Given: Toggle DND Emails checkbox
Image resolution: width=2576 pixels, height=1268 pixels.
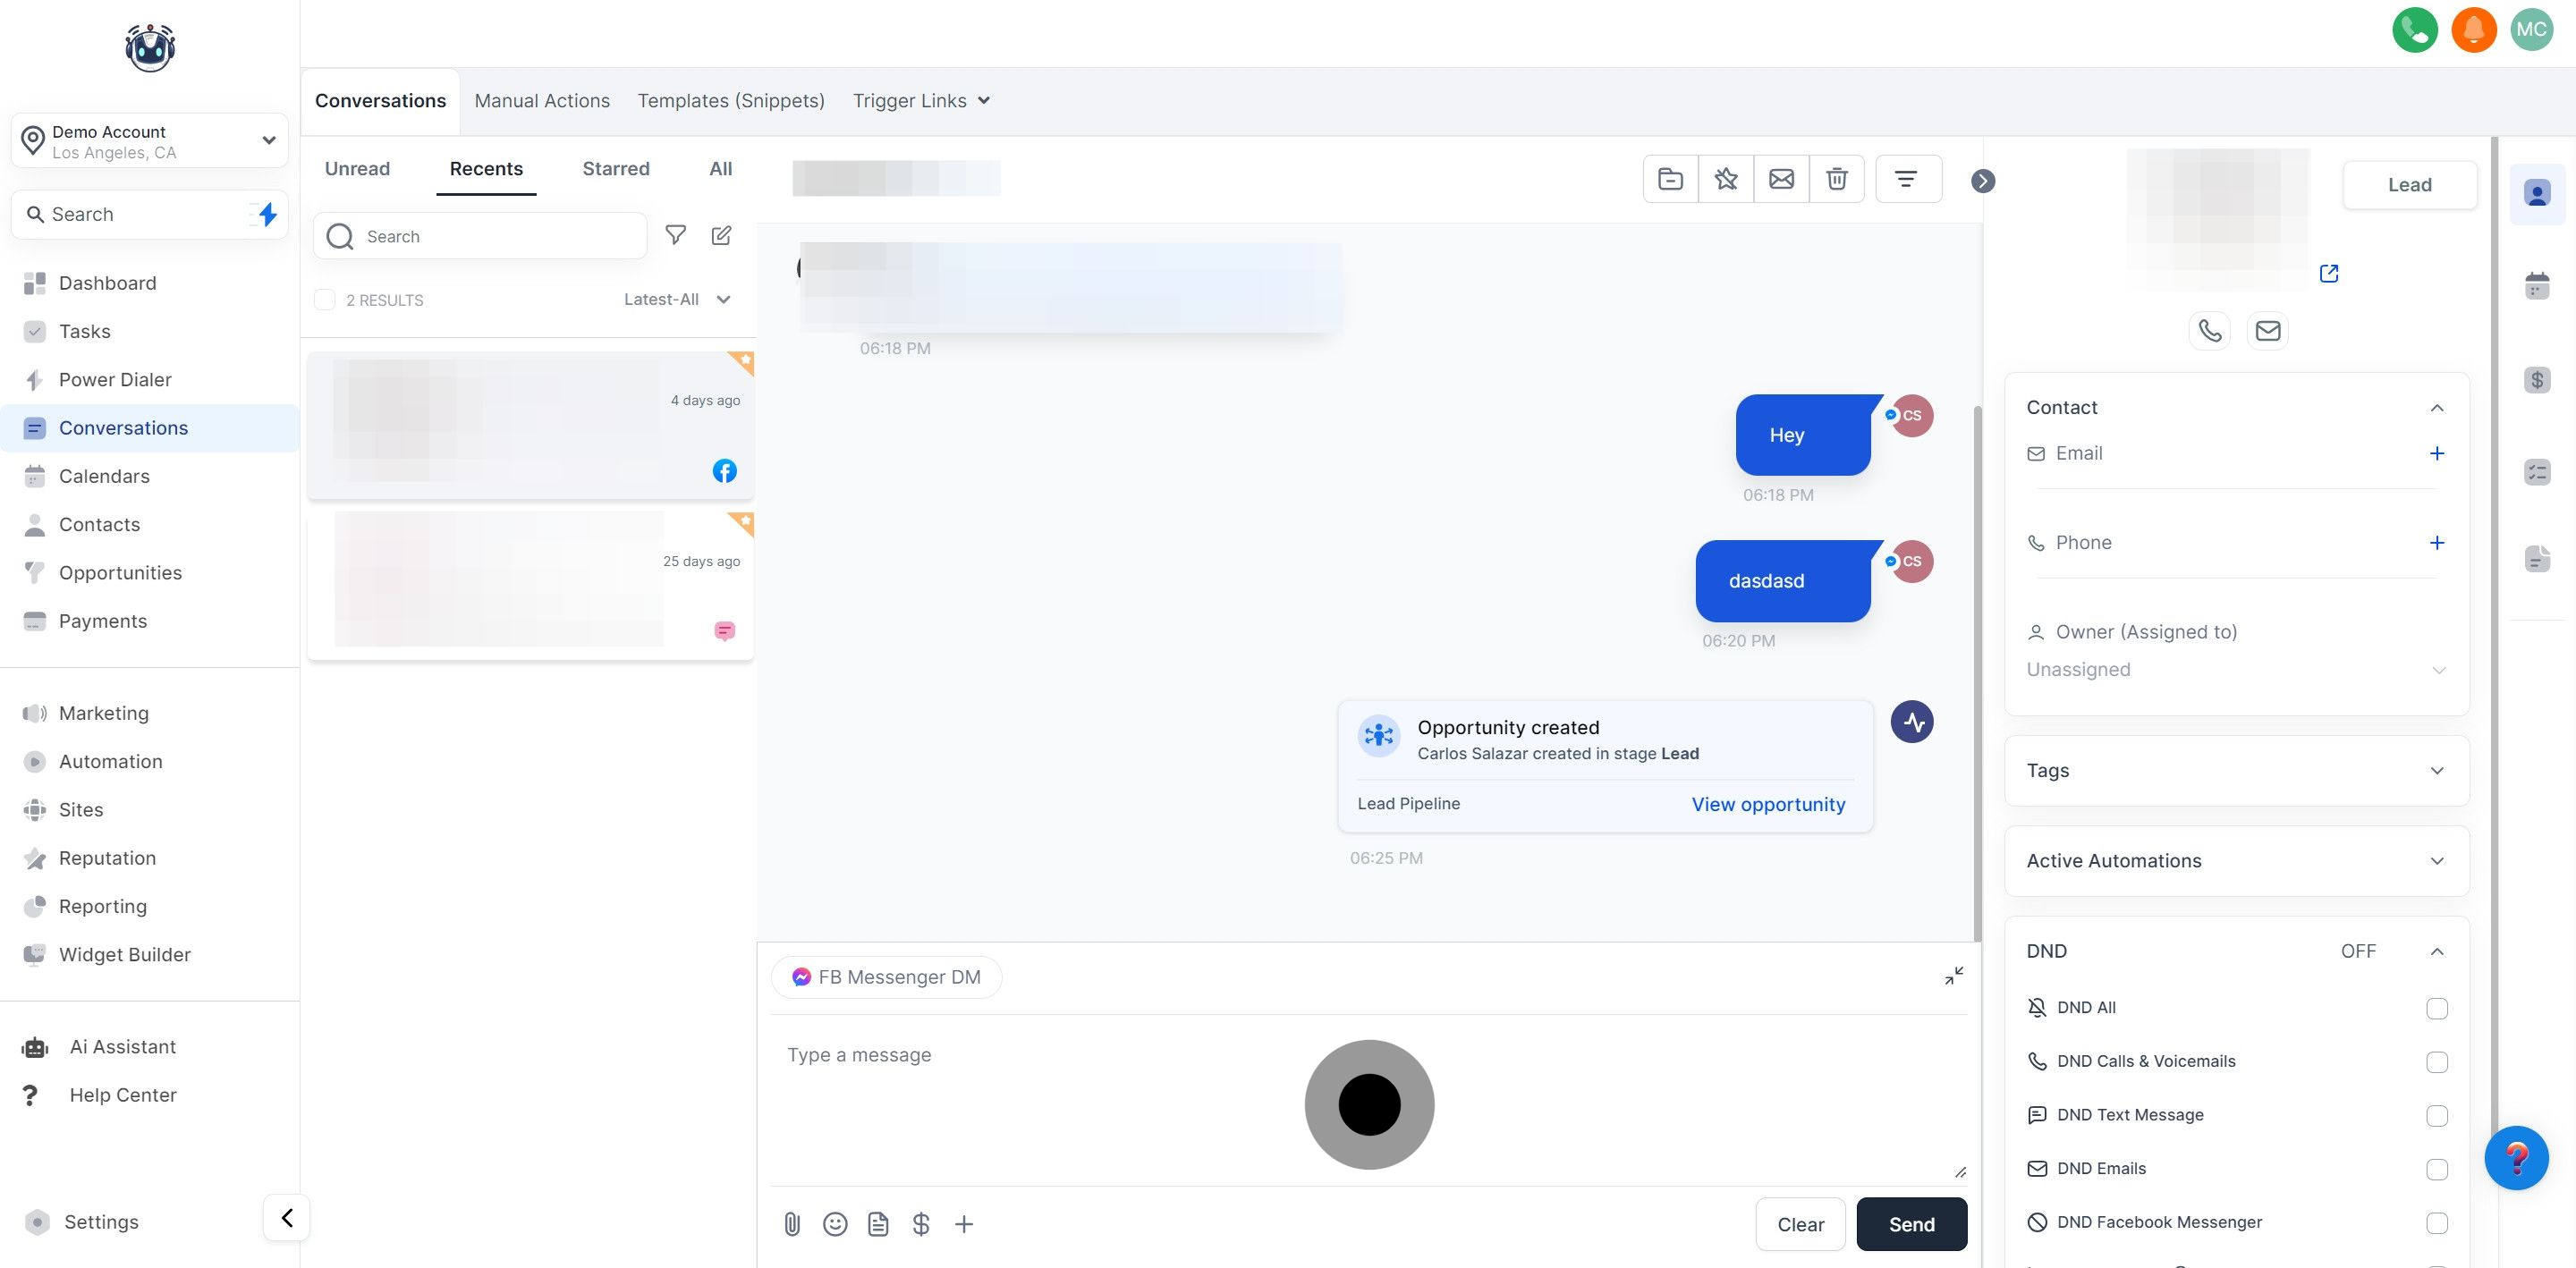Looking at the screenshot, I should click(2436, 1169).
